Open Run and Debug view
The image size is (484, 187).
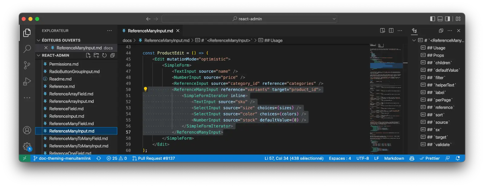click(x=27, y=82)
